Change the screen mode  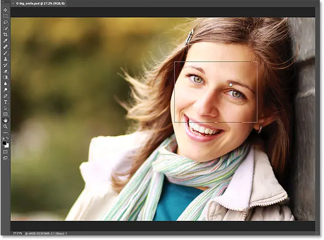click(5, 158)
